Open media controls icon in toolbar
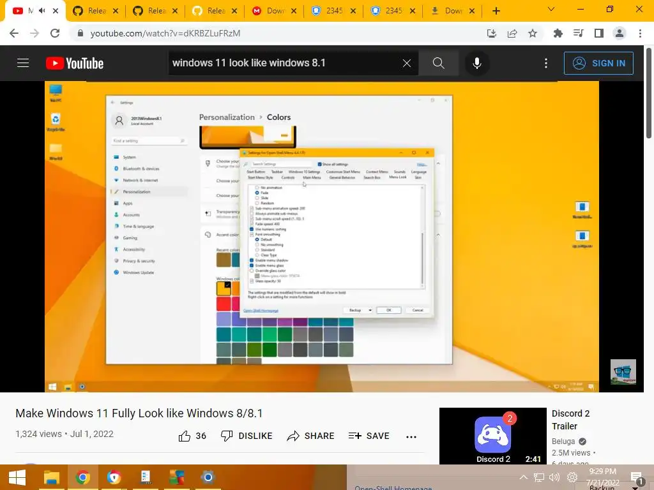 [x=578, y=33]
